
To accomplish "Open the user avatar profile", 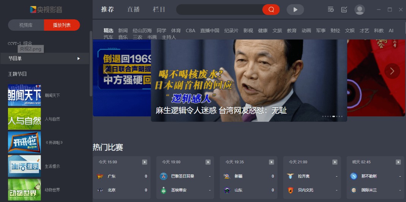I will pyautogui.click(x=359, y=10).
